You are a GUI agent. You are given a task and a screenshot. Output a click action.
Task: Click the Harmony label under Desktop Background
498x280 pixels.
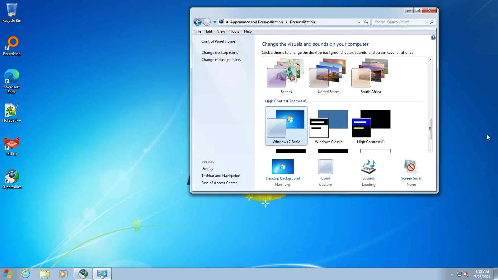(x=283, y=184)
